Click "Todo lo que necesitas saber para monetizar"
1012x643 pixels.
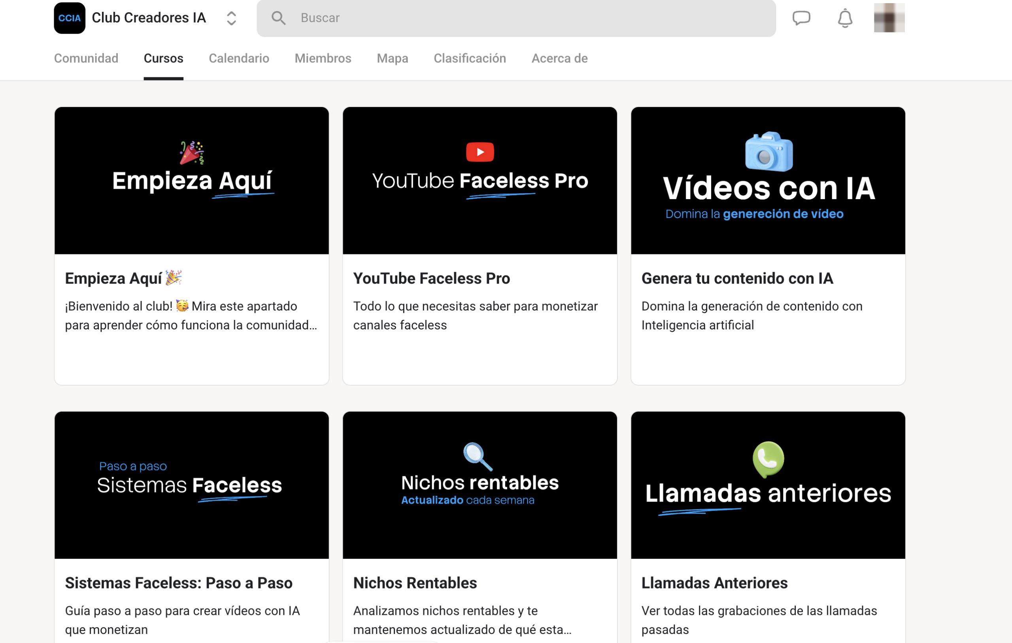point(475,306)
